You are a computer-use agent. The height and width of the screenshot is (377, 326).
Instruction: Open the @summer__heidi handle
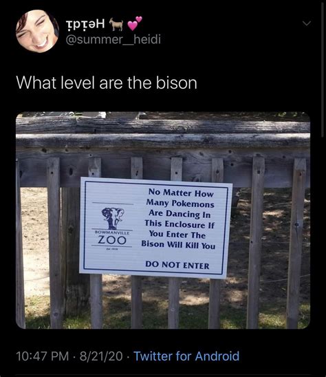pos(113,39)
